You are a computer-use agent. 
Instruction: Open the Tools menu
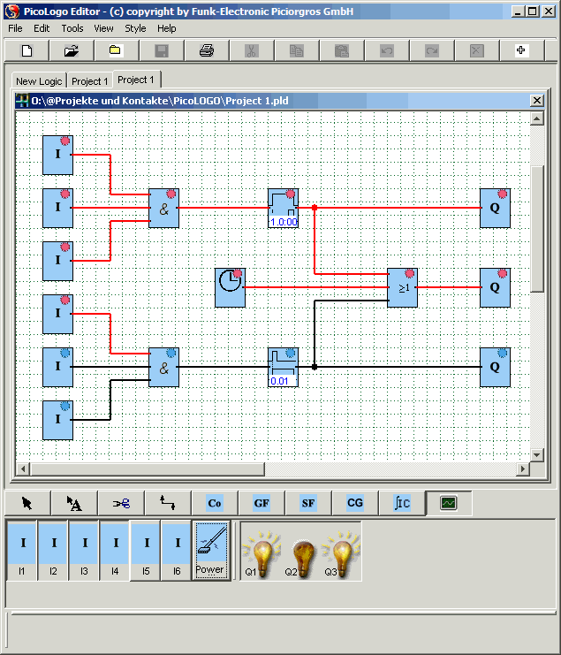[72, 28]
